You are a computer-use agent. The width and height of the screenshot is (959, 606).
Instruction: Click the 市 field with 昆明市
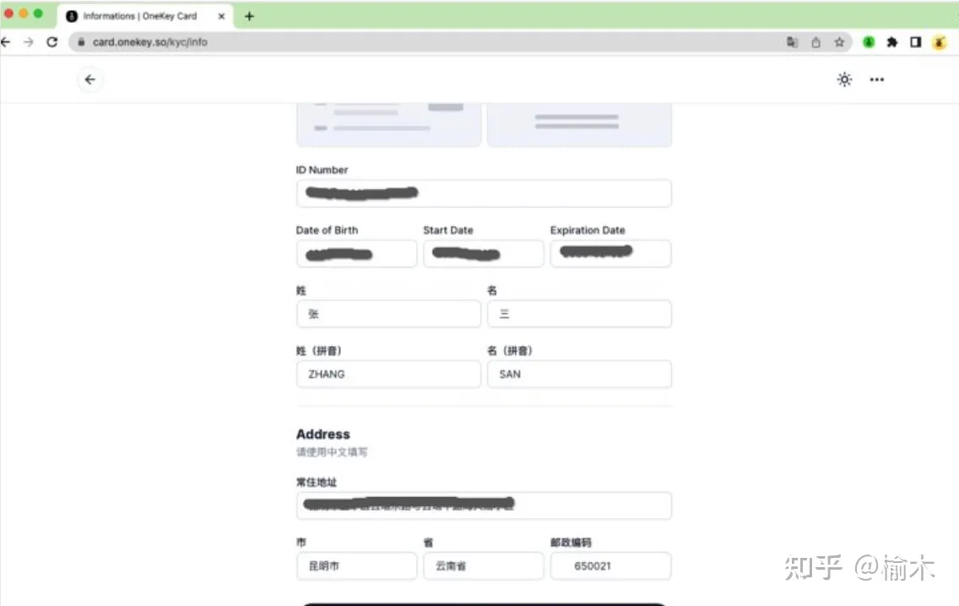[356, 566]
